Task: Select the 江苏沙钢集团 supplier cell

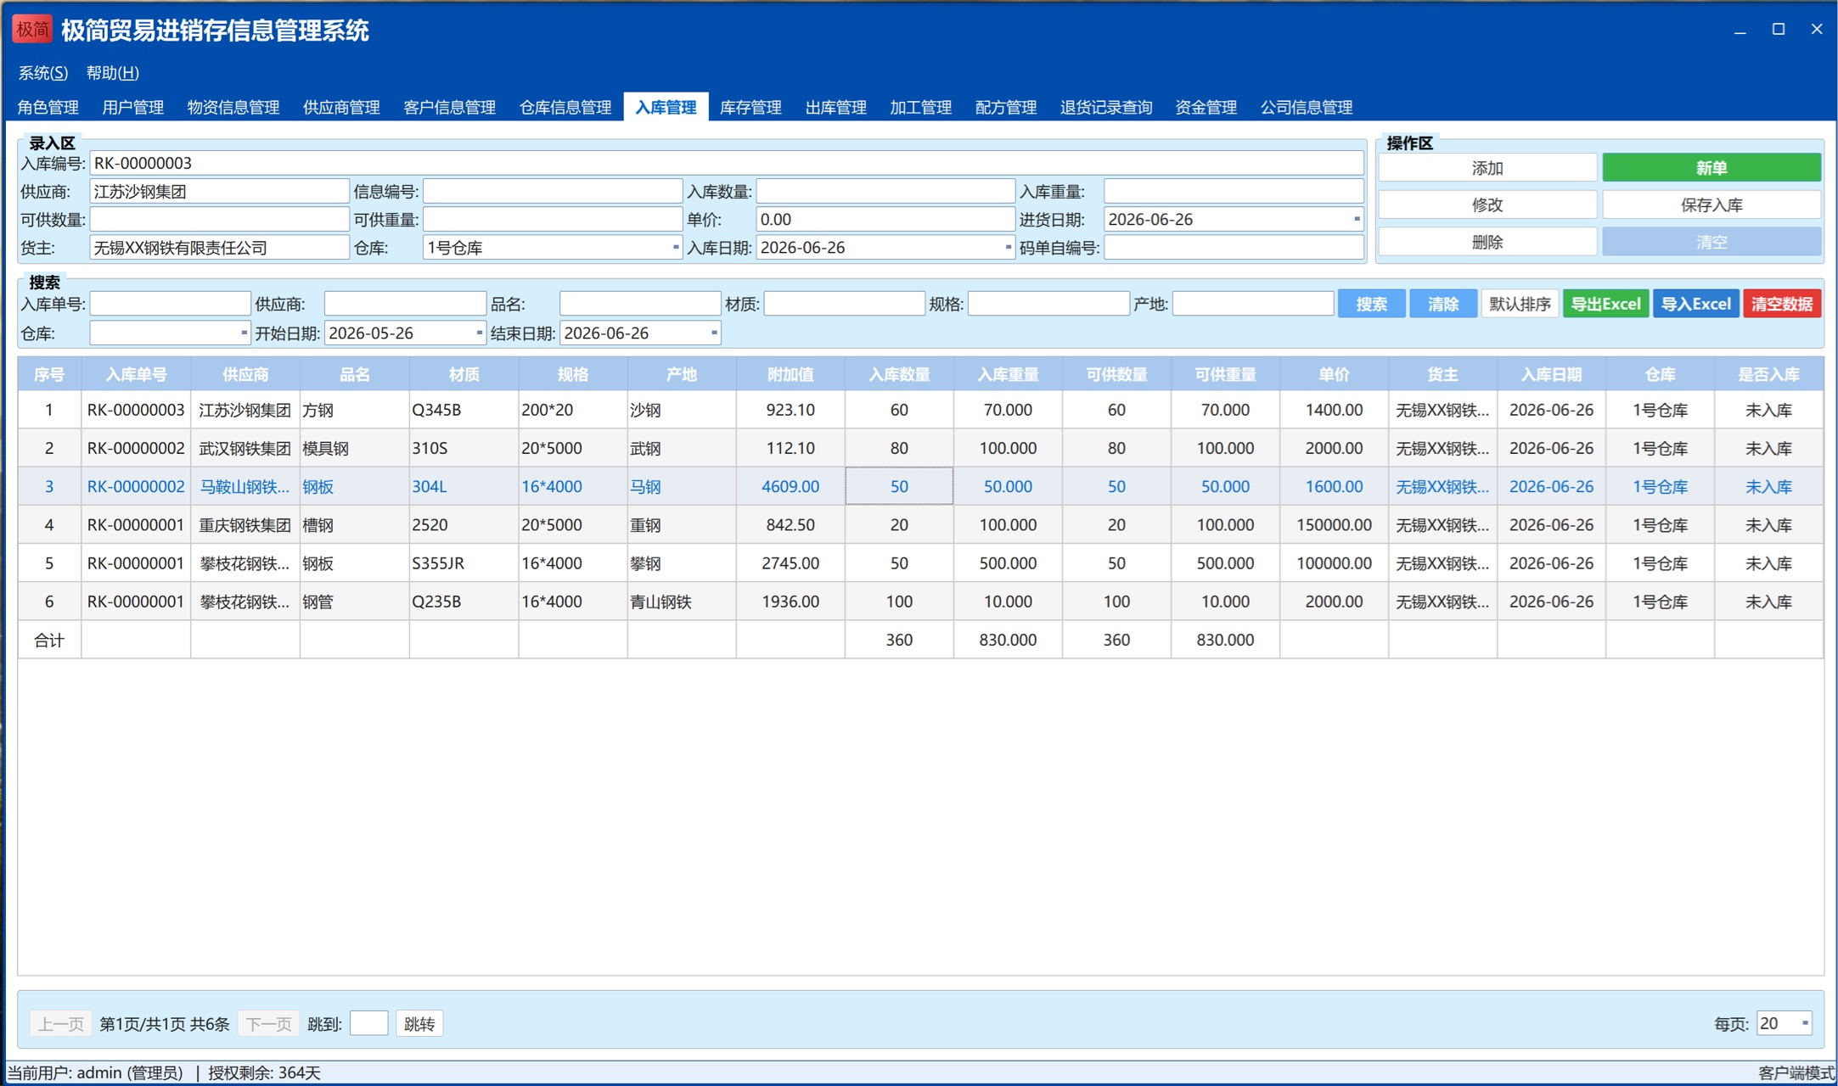Action: pyautogui.click(x=245, y=410)
